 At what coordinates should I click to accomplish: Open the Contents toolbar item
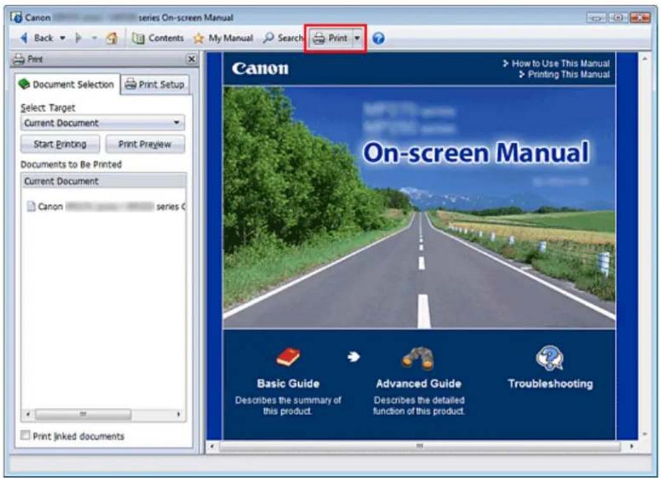pos(158,38)
